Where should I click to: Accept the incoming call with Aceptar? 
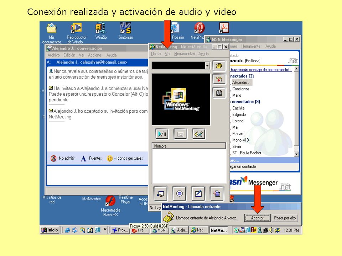tap(257, 218)
